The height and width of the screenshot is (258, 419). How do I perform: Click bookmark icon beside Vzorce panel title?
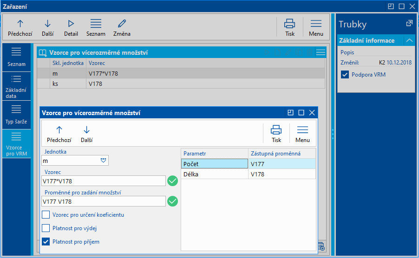[x=43, y=52]
